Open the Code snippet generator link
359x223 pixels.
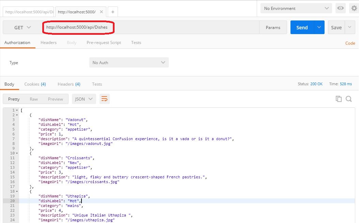click(350, 43)
